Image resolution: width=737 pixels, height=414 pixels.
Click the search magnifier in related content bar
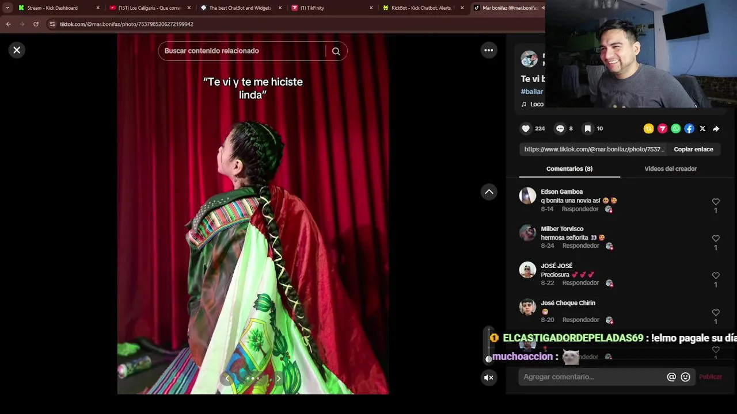pyautogui.click(x=336, y=51)
